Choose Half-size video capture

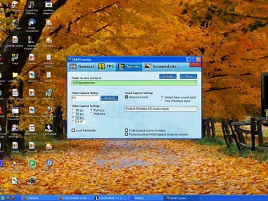[x=91, y=114]
